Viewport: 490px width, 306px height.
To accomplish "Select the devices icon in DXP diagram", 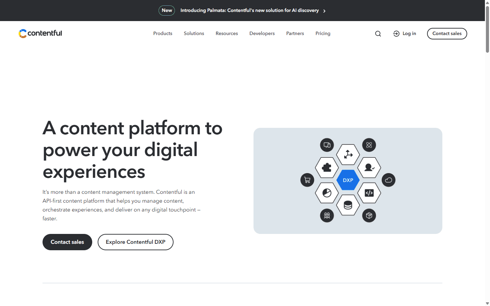I will (x=327, y=145).
